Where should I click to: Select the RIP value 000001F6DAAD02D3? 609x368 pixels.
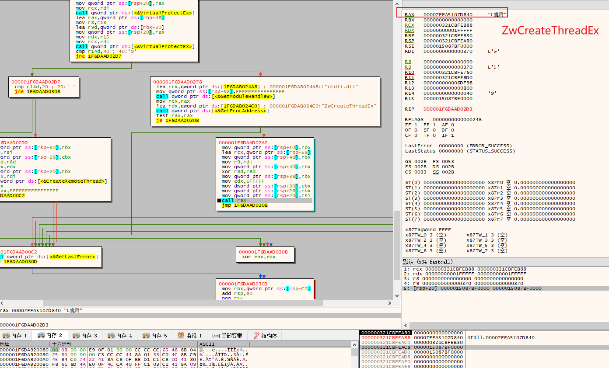pyautogui.click(x=448, y=109)
